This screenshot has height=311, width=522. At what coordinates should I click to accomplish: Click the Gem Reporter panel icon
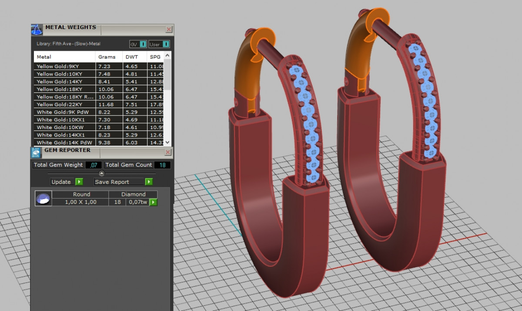pos(36,152)
